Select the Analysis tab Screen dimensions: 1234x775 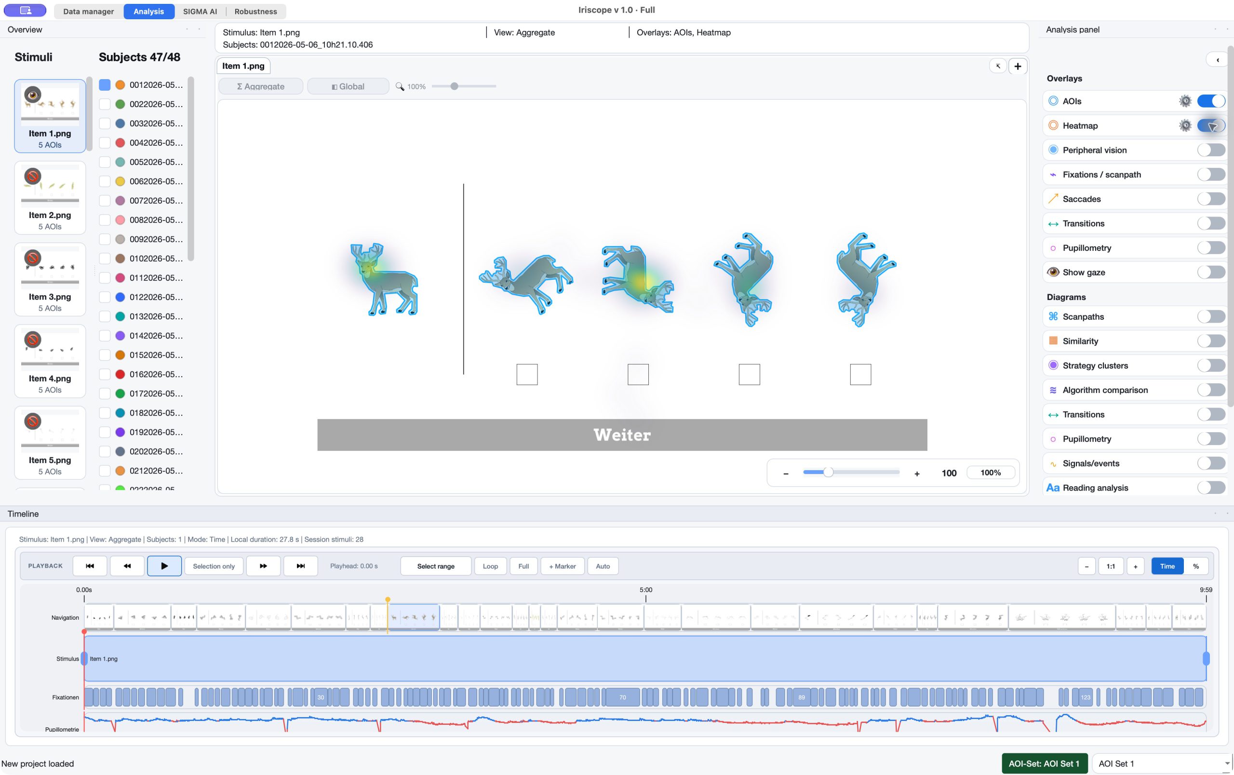point(148,11)
